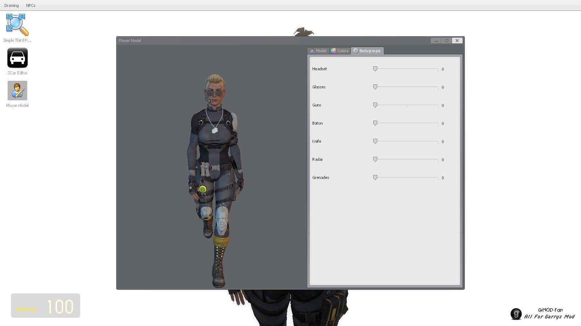Click the Headset label

tap(320, 69)
